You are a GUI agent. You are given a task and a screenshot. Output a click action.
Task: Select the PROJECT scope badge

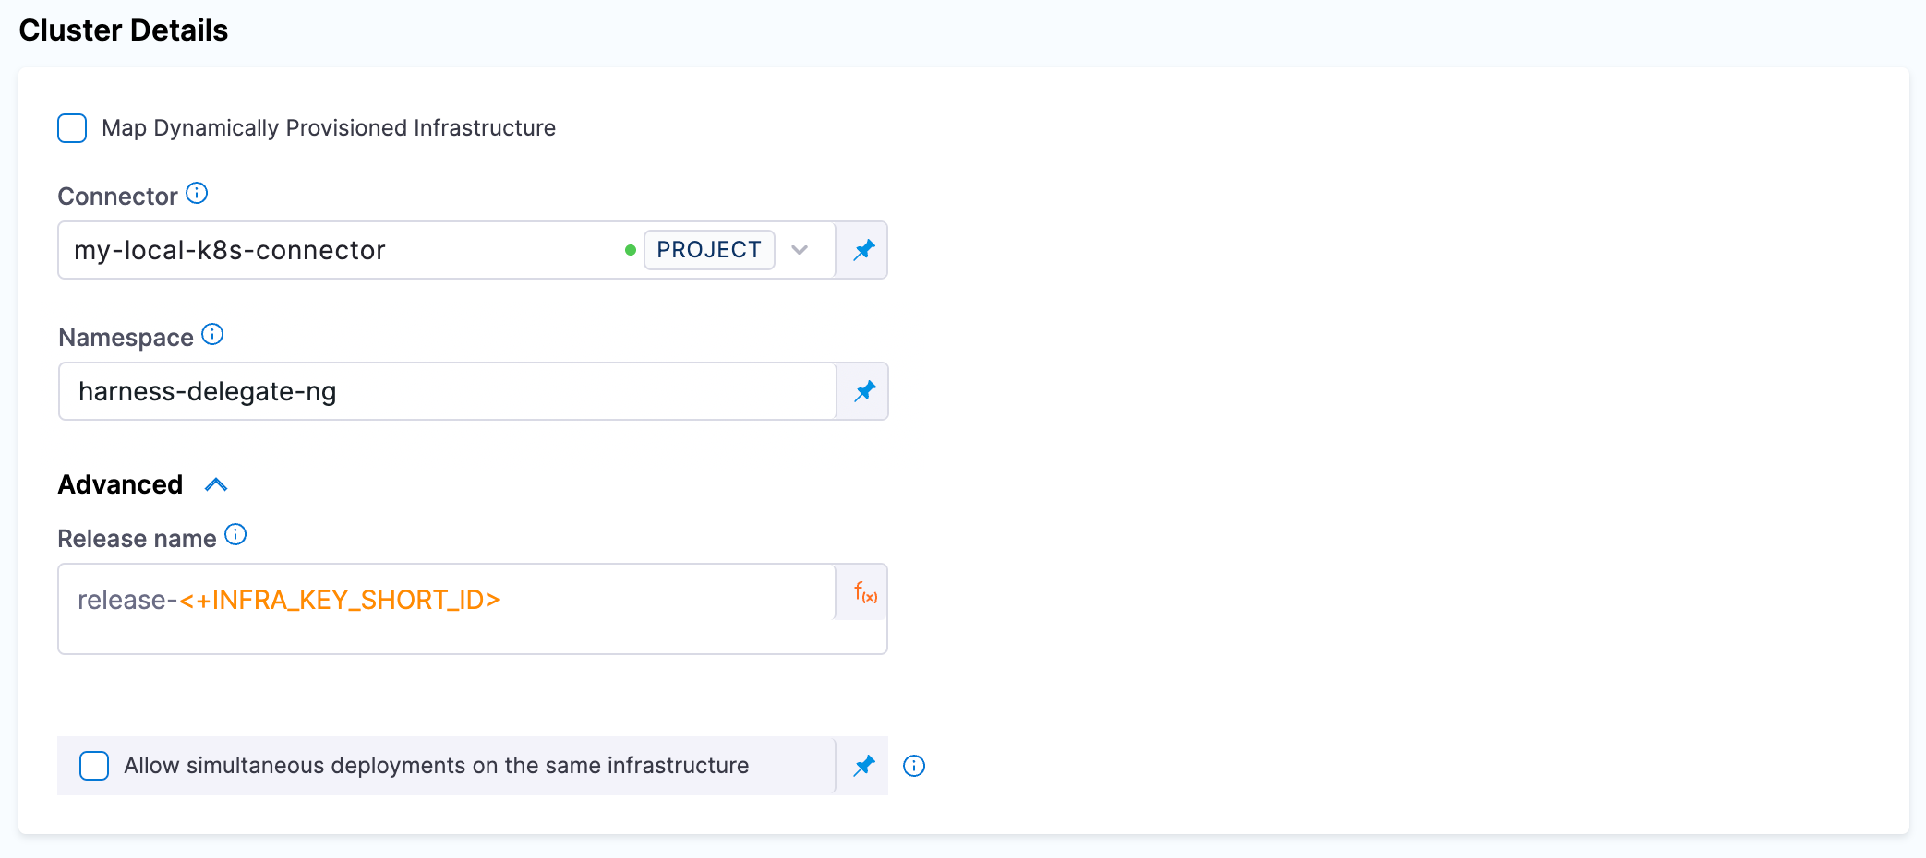[x=708, y=249]
